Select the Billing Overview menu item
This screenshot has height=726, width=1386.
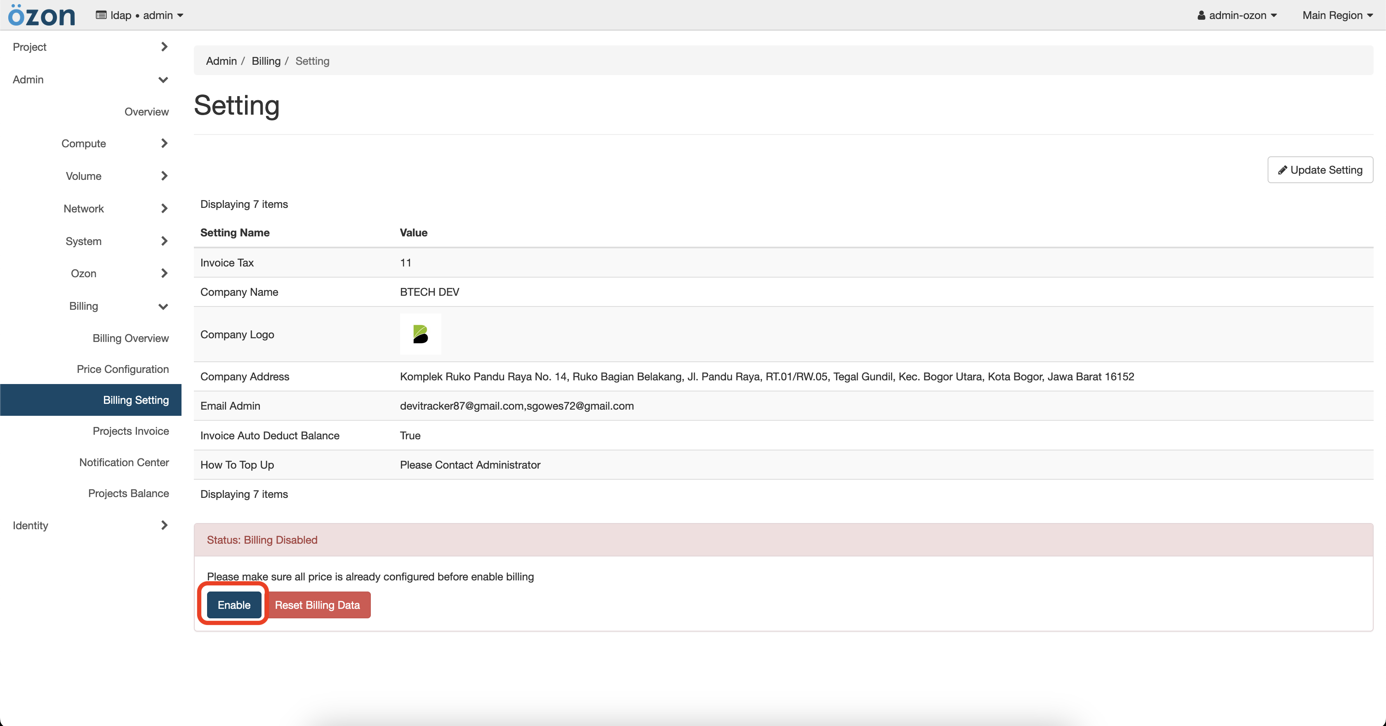(129, 339)
